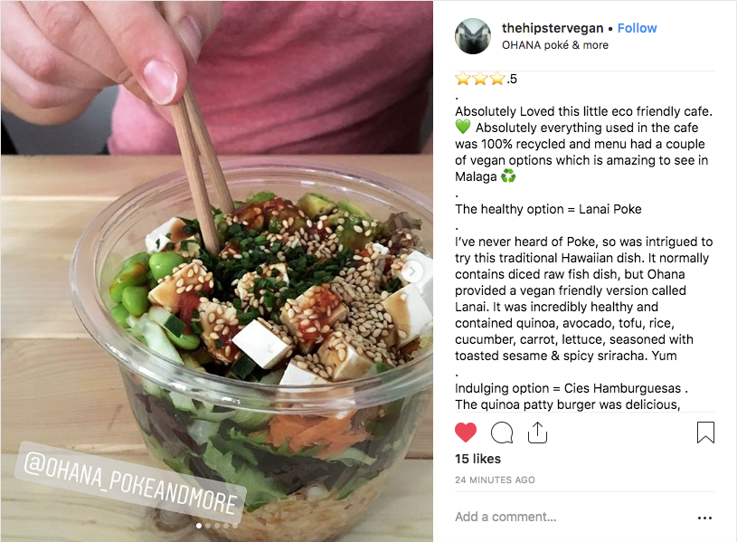
Task: Click the recycling emoji after Malaga
Action: pos(508,176)
